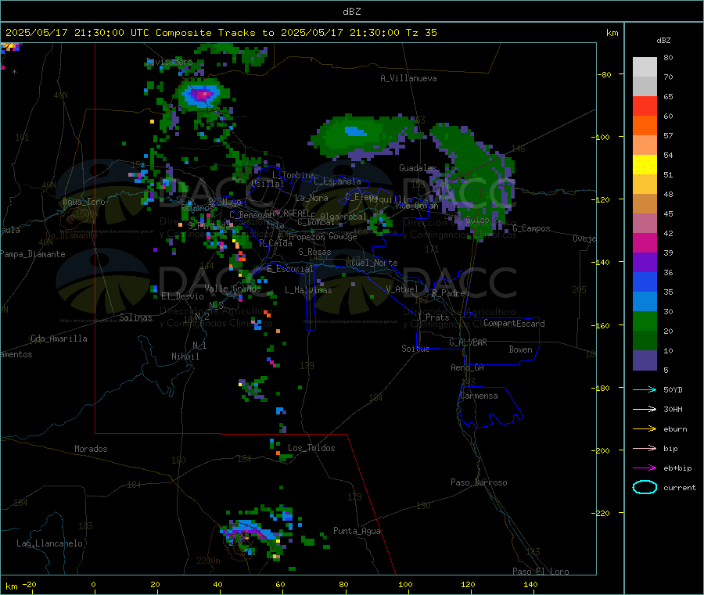Click the 100 km x-axis tick label
The height and width of the screenshot is (595, 704).
(x=405, y=585)
